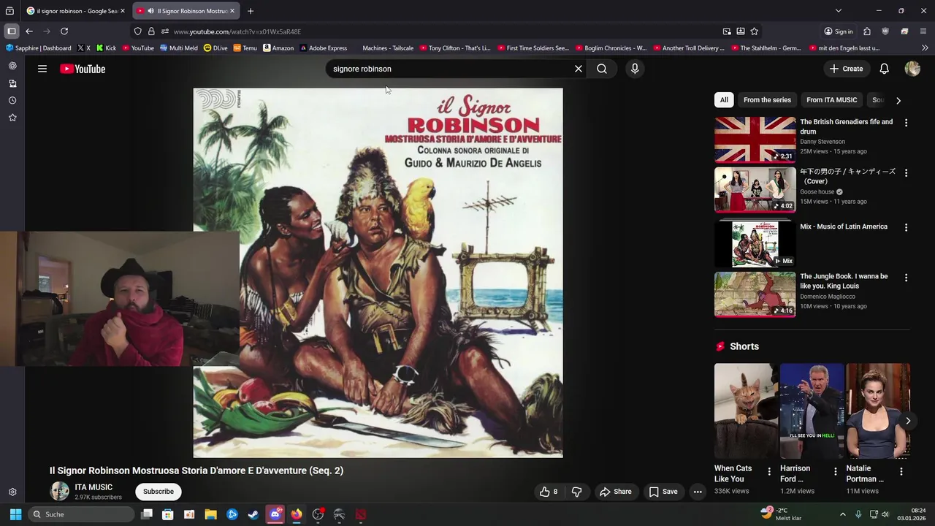The width and height of the screenshot is (935, 526).
Task: Open Discord from taskbar
Action: tap(275, 514)
